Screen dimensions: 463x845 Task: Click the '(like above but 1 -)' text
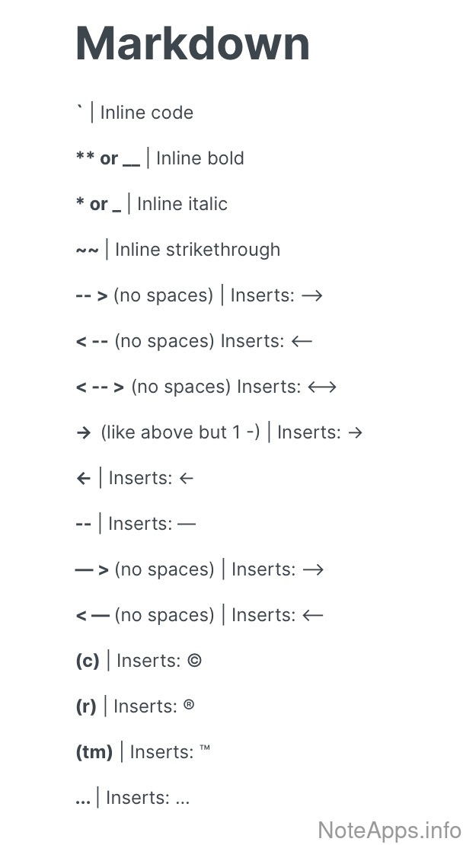[x=180, y=432]
